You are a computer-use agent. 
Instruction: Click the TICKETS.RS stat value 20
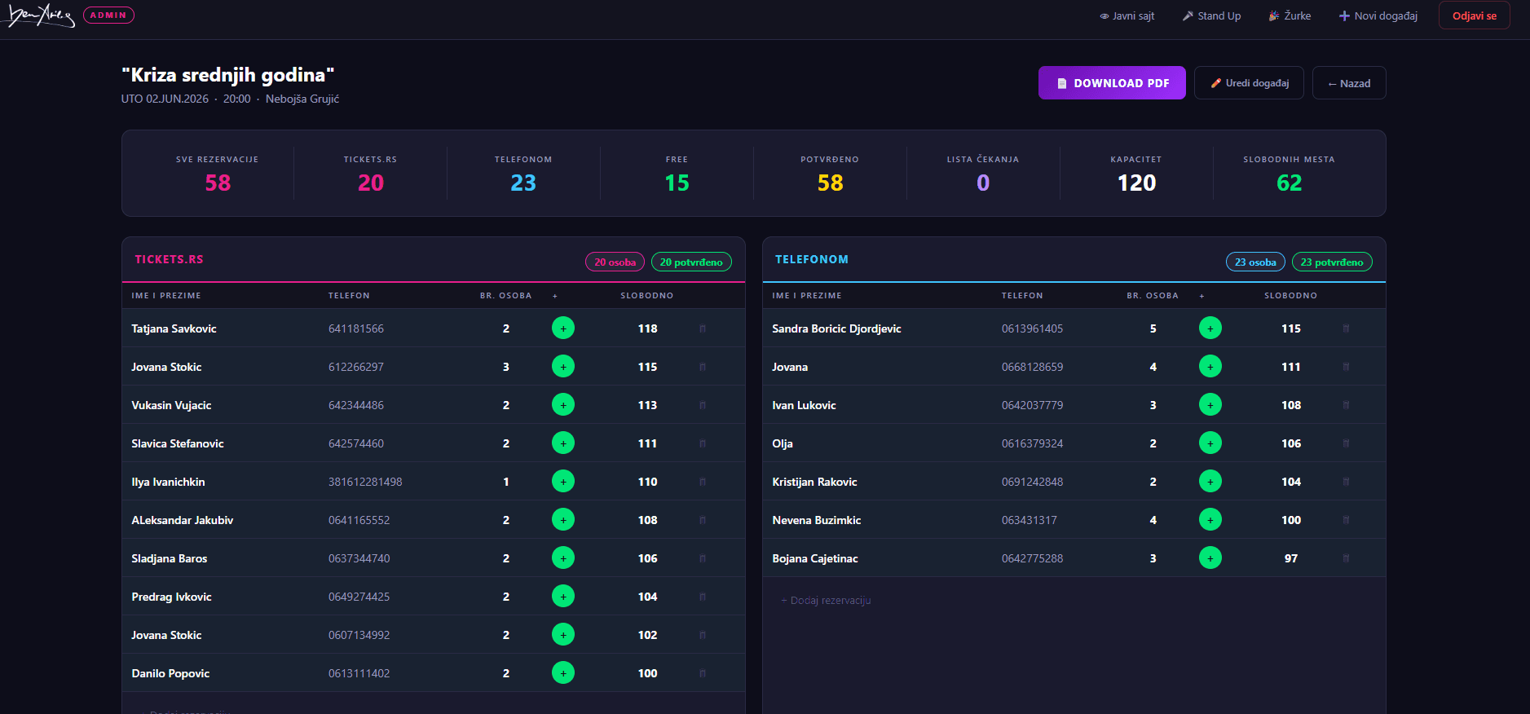pos(371,183)
